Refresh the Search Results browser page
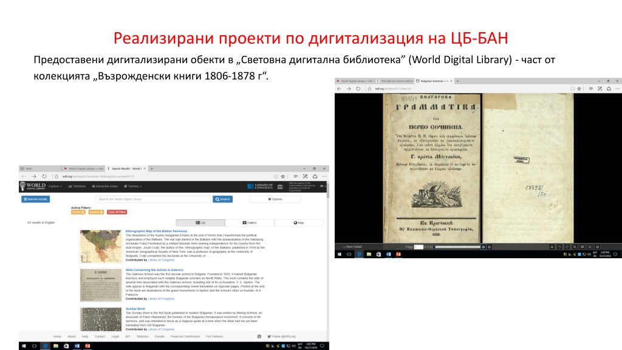 44,176
